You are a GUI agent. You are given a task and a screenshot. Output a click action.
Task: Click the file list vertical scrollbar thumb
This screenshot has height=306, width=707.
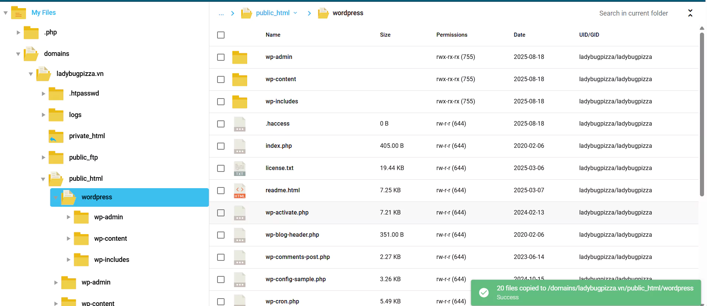(x=702, y=114)
